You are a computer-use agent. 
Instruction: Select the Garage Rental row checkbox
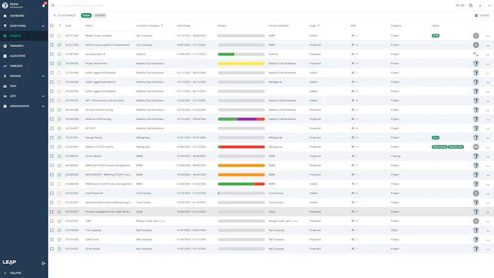(x=52, y=138)
